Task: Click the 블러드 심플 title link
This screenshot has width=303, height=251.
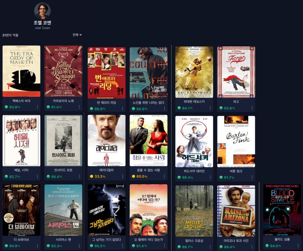Action: [x=282, y=239]
